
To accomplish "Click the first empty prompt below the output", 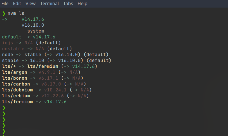I will [4, 108].
